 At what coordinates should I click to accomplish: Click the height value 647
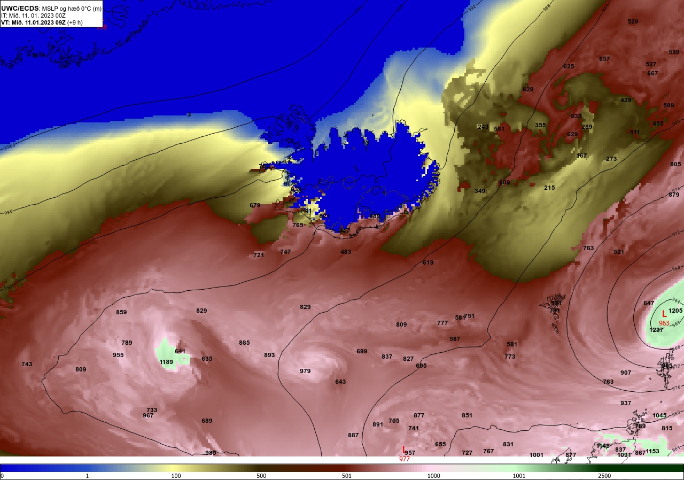(x=649, y=303)
